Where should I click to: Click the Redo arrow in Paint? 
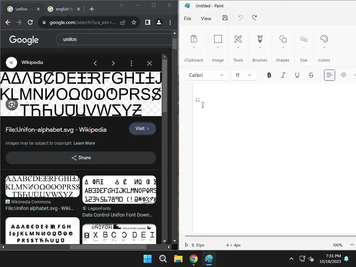254,18
